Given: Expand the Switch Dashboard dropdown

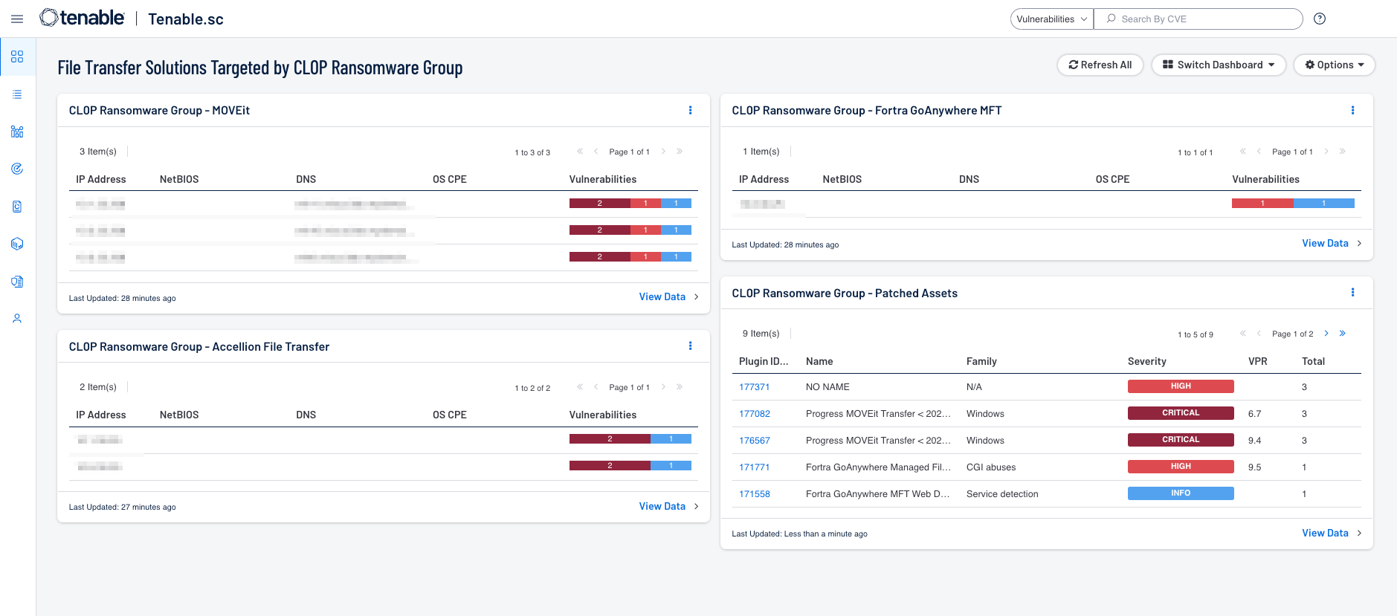Looking at the screenshot, I should tap(1219, 65).
